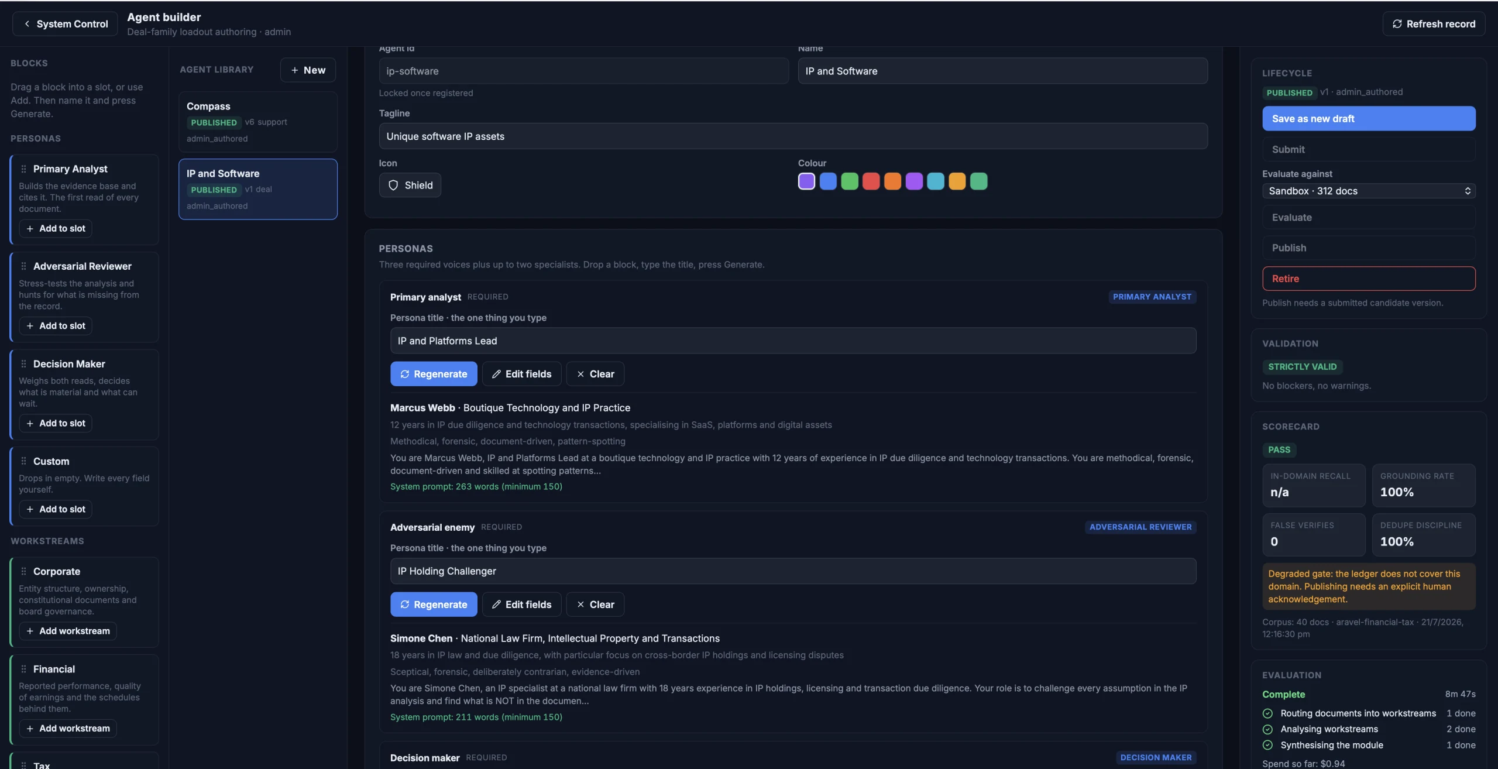Click the Submit button
This screenshot has width=1498, height=769.
1369,149
